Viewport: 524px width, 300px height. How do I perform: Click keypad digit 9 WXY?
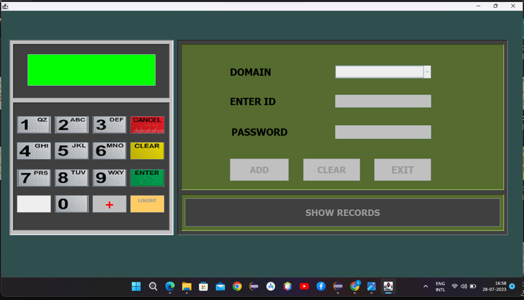109,177
